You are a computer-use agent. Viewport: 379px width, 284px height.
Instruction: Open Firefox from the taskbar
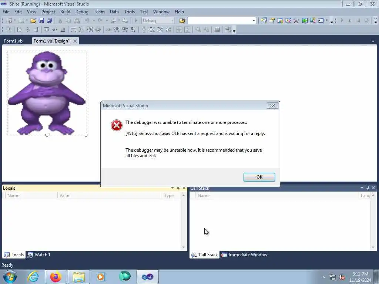point(56,277)
